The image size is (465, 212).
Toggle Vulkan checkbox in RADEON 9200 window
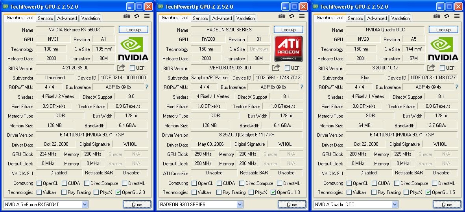tap(194, 192)
